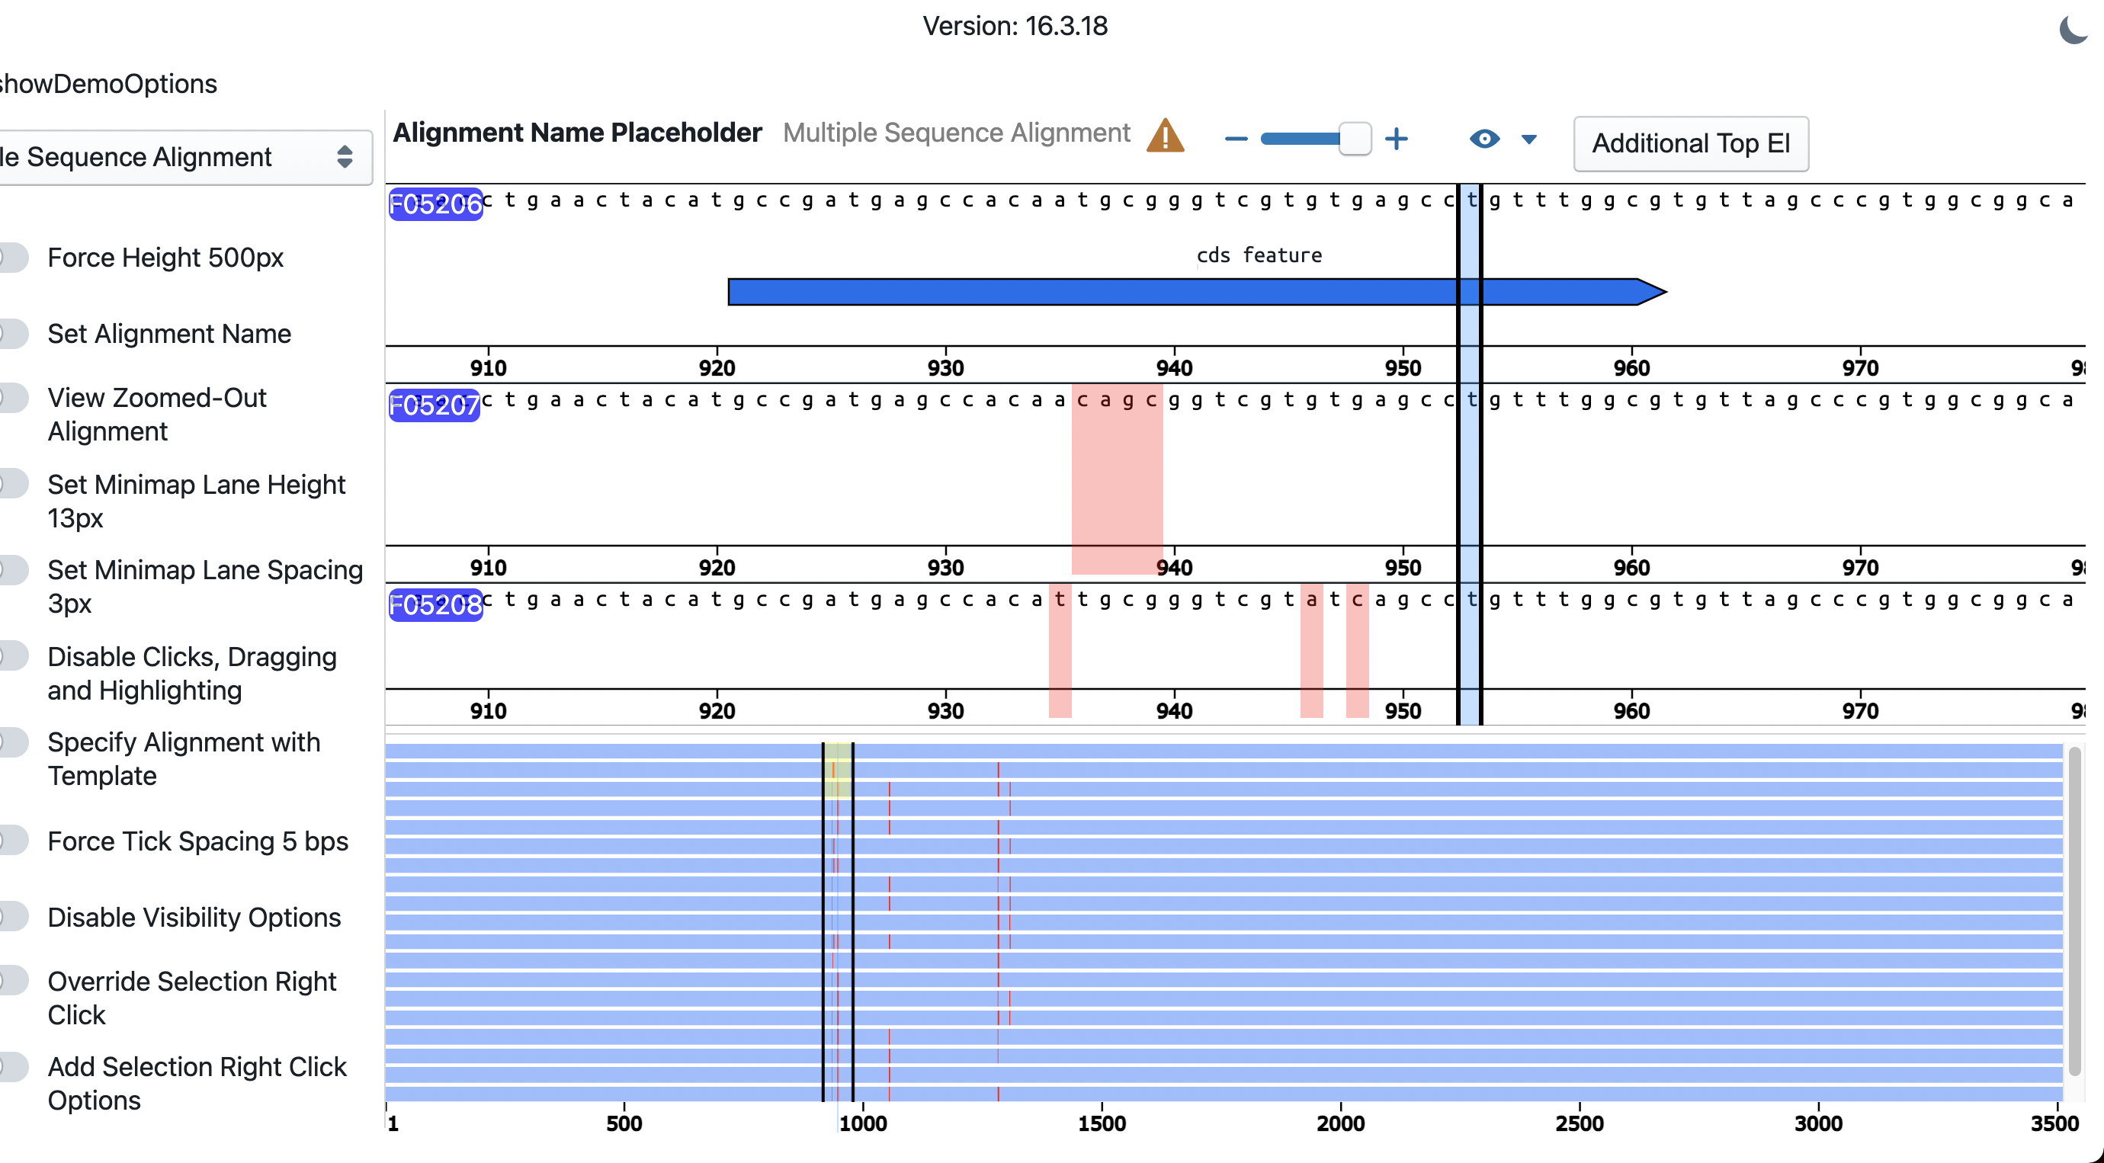Screen dimensions: 2104x1163
Task: Toggle Force Tick Spacing 5 bps switch
Action: [13, 841]
